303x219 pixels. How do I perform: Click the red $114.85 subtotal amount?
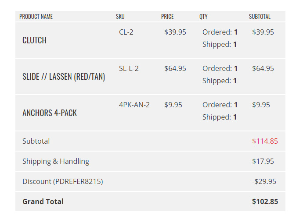[265, 141]
